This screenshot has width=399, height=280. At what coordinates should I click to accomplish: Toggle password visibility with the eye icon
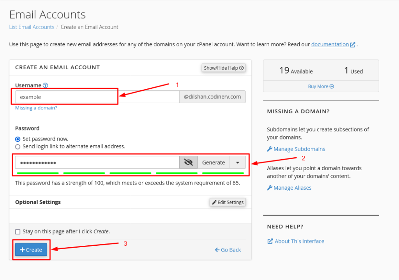tap(189, 162)
